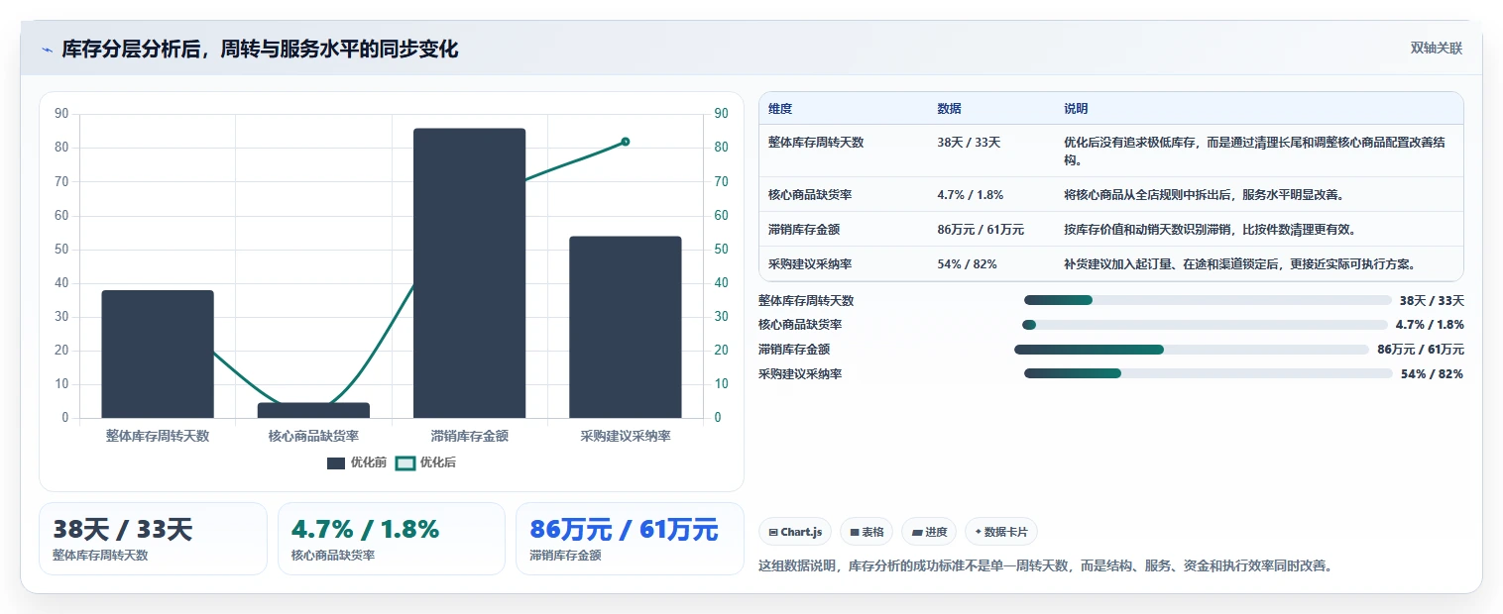Click the 86万元 / 61万元 value beside progress bar
This screenshot has height=614, width=1503.
point(1421,350)
